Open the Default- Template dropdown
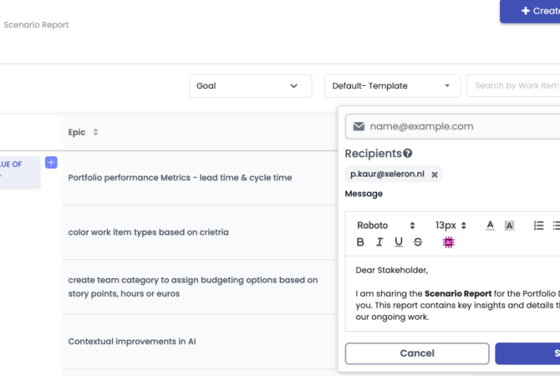Viewport: 560px width, 376px height. click(x=392, y=86)
